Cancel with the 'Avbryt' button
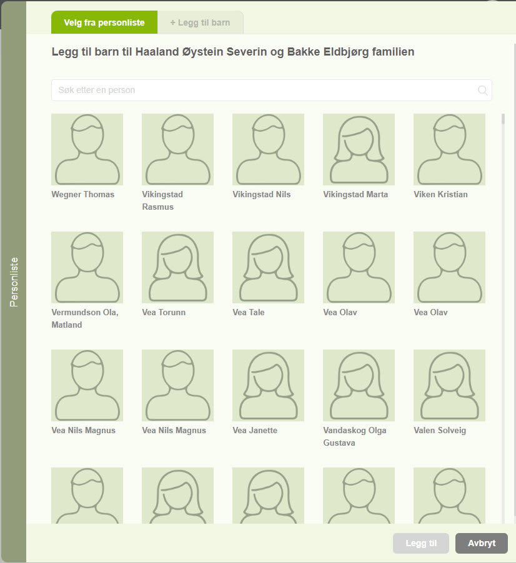This screenshot has width=516, height=563. (x=481, y=543)
